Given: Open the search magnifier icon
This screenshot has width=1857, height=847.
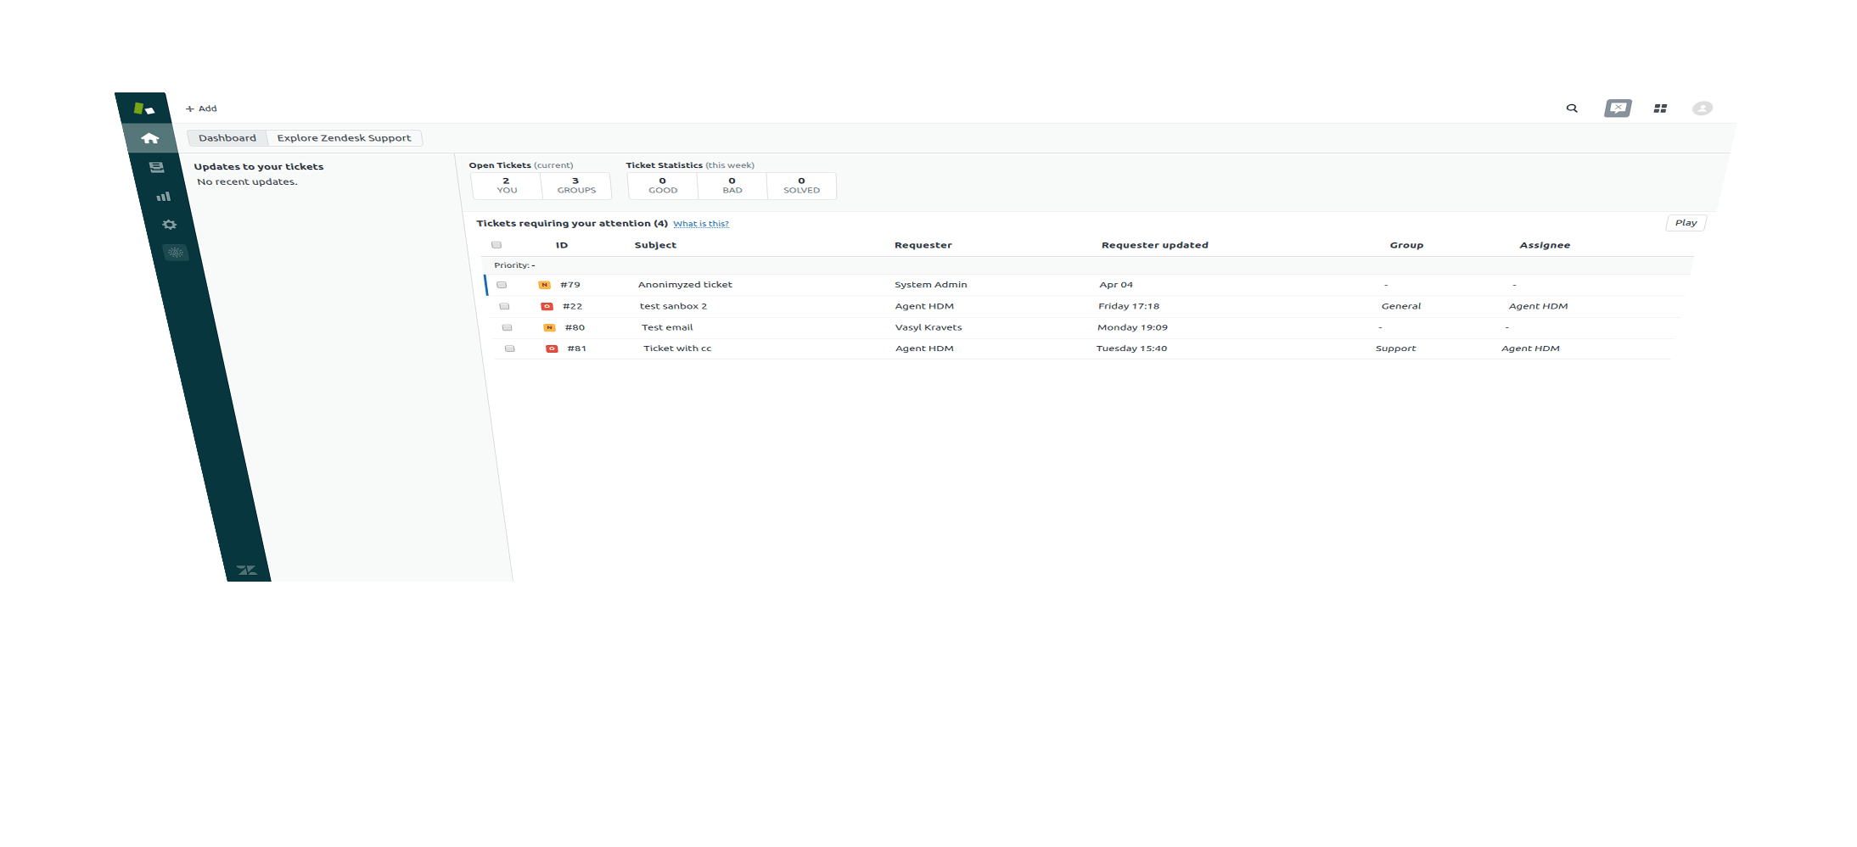Looking at the screenshot, I should 1572,109.
